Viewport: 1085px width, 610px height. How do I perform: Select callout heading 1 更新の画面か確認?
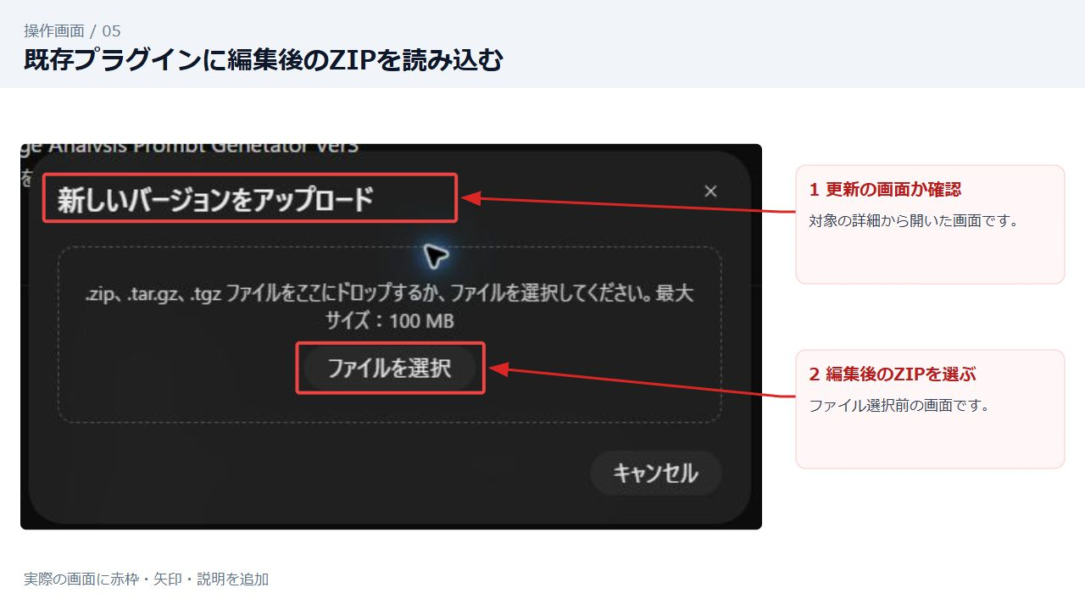(x=885, y=190)
